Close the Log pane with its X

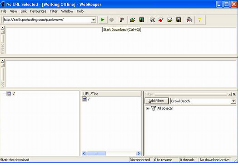pyautogui.click(x=3, y=61)
